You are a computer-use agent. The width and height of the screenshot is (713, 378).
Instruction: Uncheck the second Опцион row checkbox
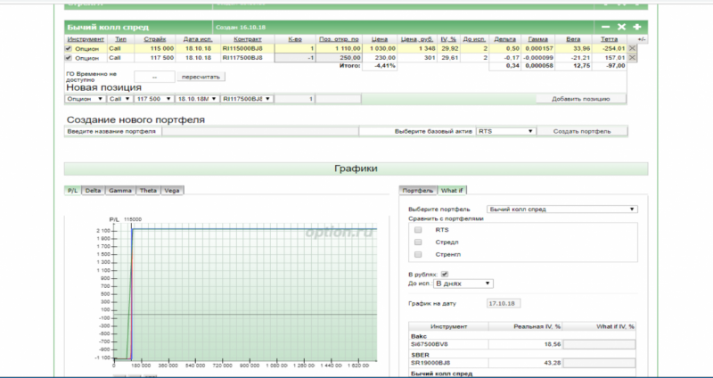(x=70, y=57)
